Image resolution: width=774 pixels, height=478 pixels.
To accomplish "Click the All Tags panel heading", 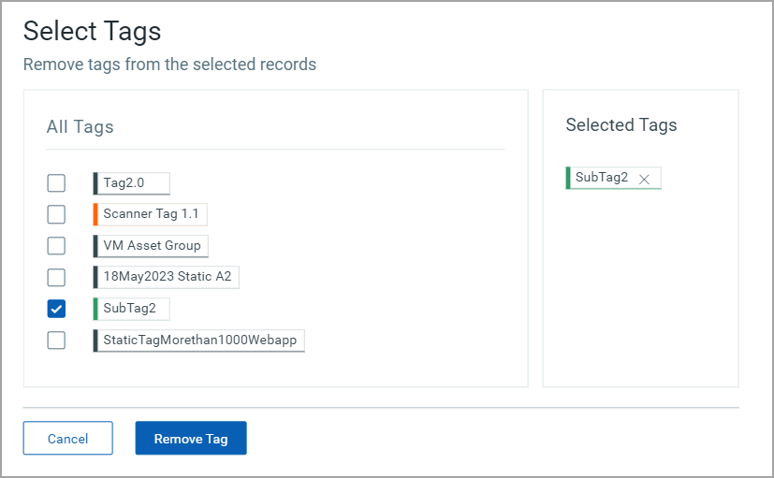I will tap(80, 127).
